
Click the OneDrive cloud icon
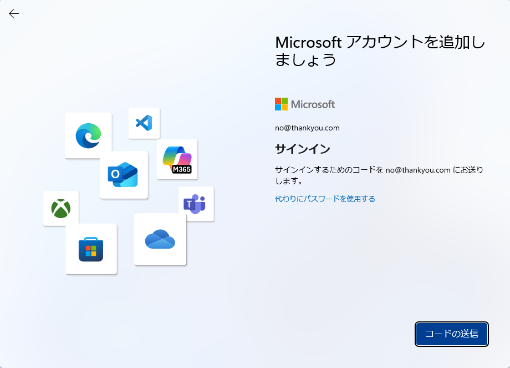[x=160, y=239]
